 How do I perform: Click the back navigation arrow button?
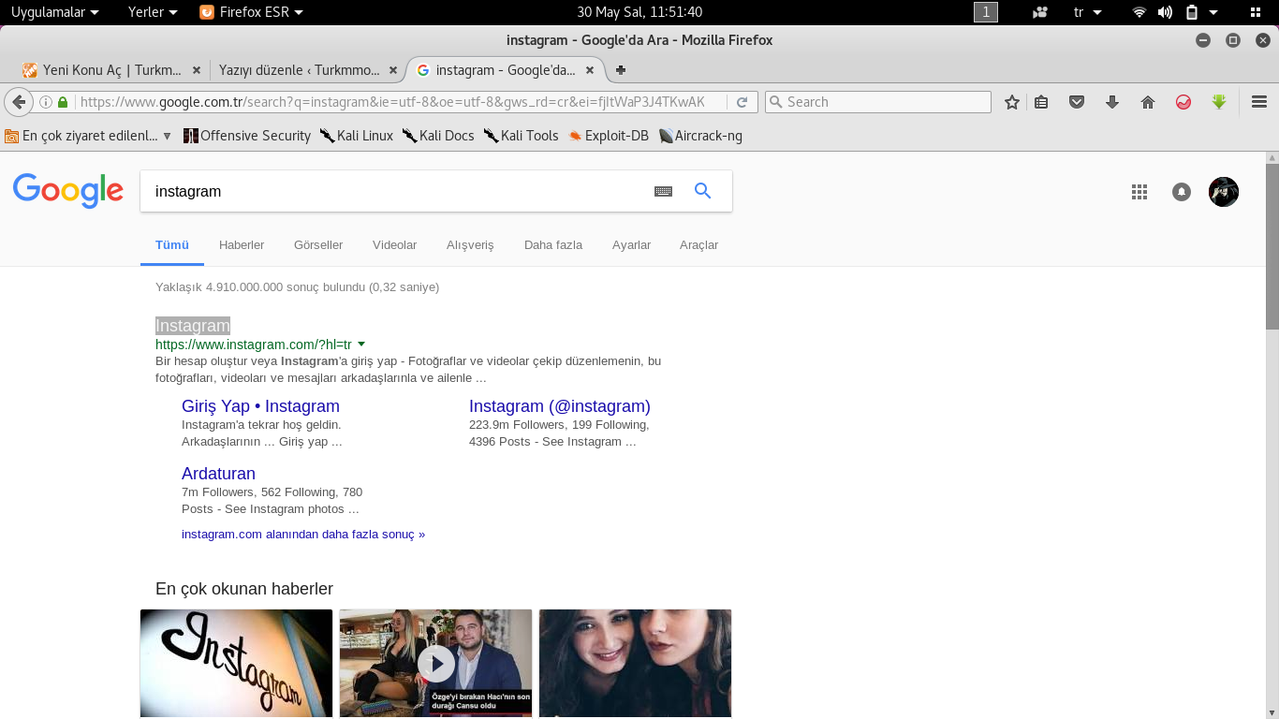tap(18, 102)
